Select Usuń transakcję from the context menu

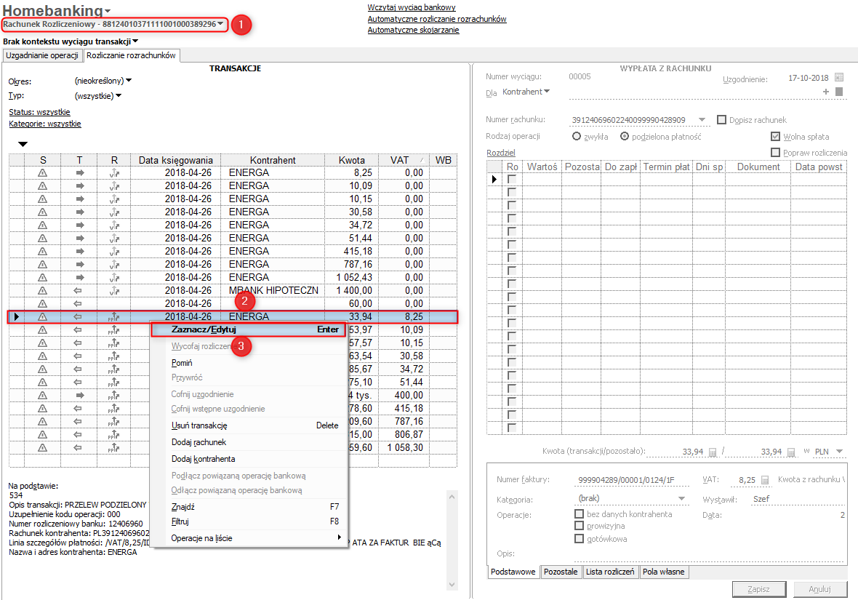coord(199,425)
